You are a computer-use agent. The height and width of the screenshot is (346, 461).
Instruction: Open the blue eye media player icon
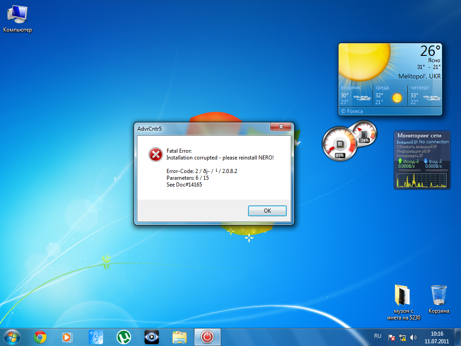[152, 337]
